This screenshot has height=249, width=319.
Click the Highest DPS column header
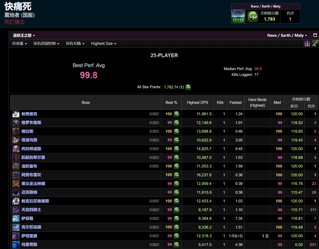point(197,102)
